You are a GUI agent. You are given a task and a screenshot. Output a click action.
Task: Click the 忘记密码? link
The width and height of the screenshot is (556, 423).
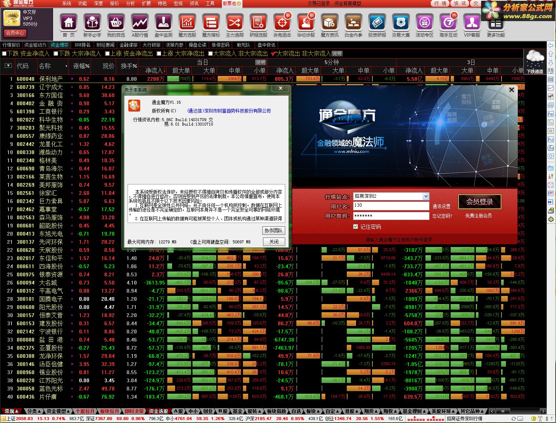442,216
